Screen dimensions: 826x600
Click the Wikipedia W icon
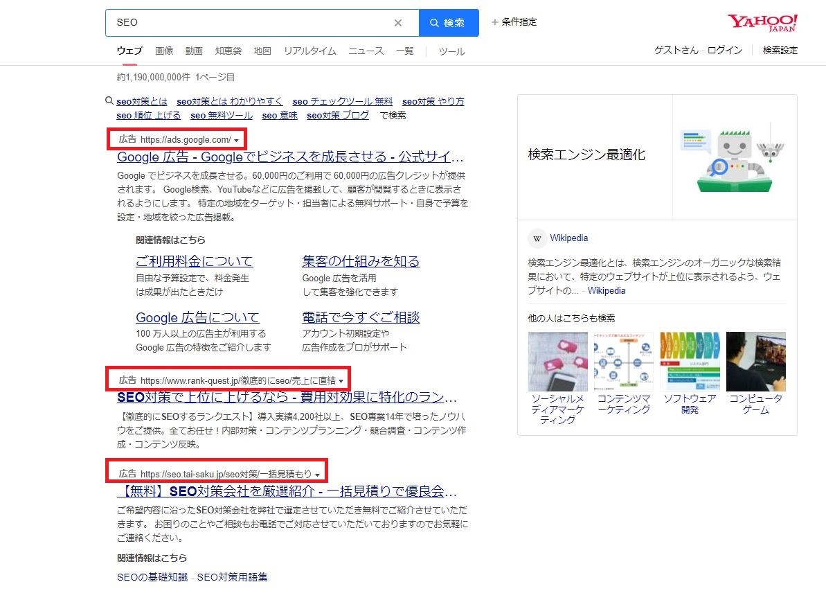pos(537,238)
